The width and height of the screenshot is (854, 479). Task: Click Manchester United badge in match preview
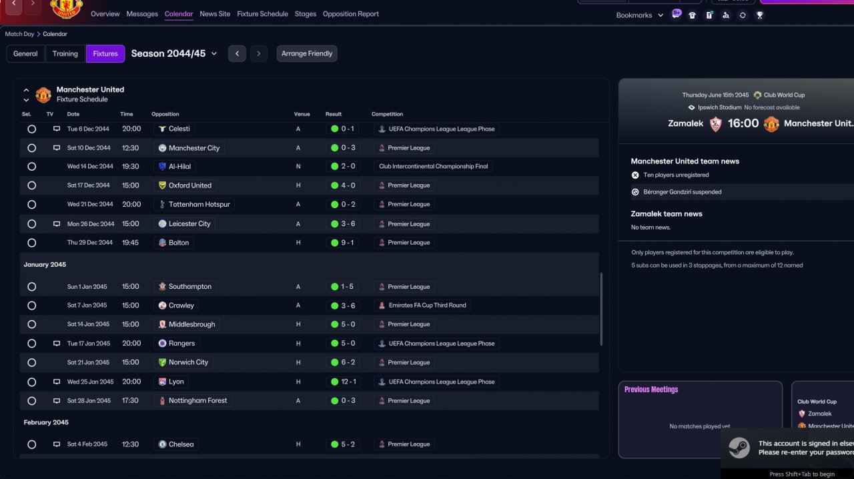pyautogui.click(x=771, y=123)
